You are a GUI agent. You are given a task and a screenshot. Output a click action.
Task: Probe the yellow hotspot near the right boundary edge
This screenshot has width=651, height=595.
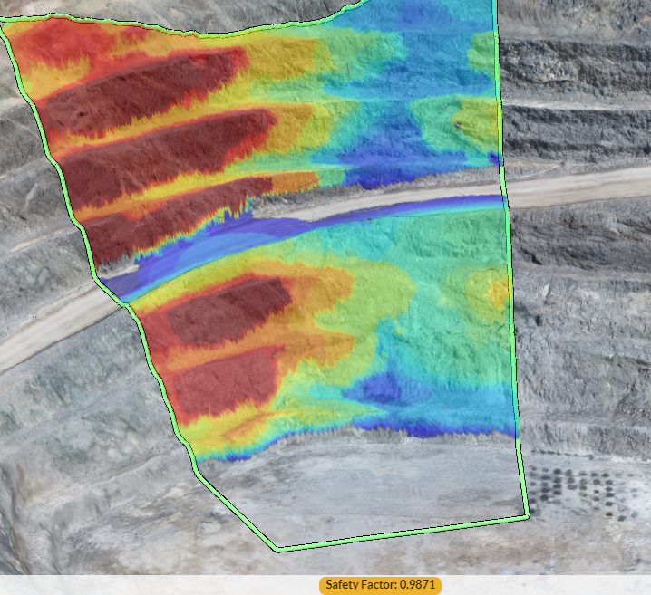click(498, 292)
